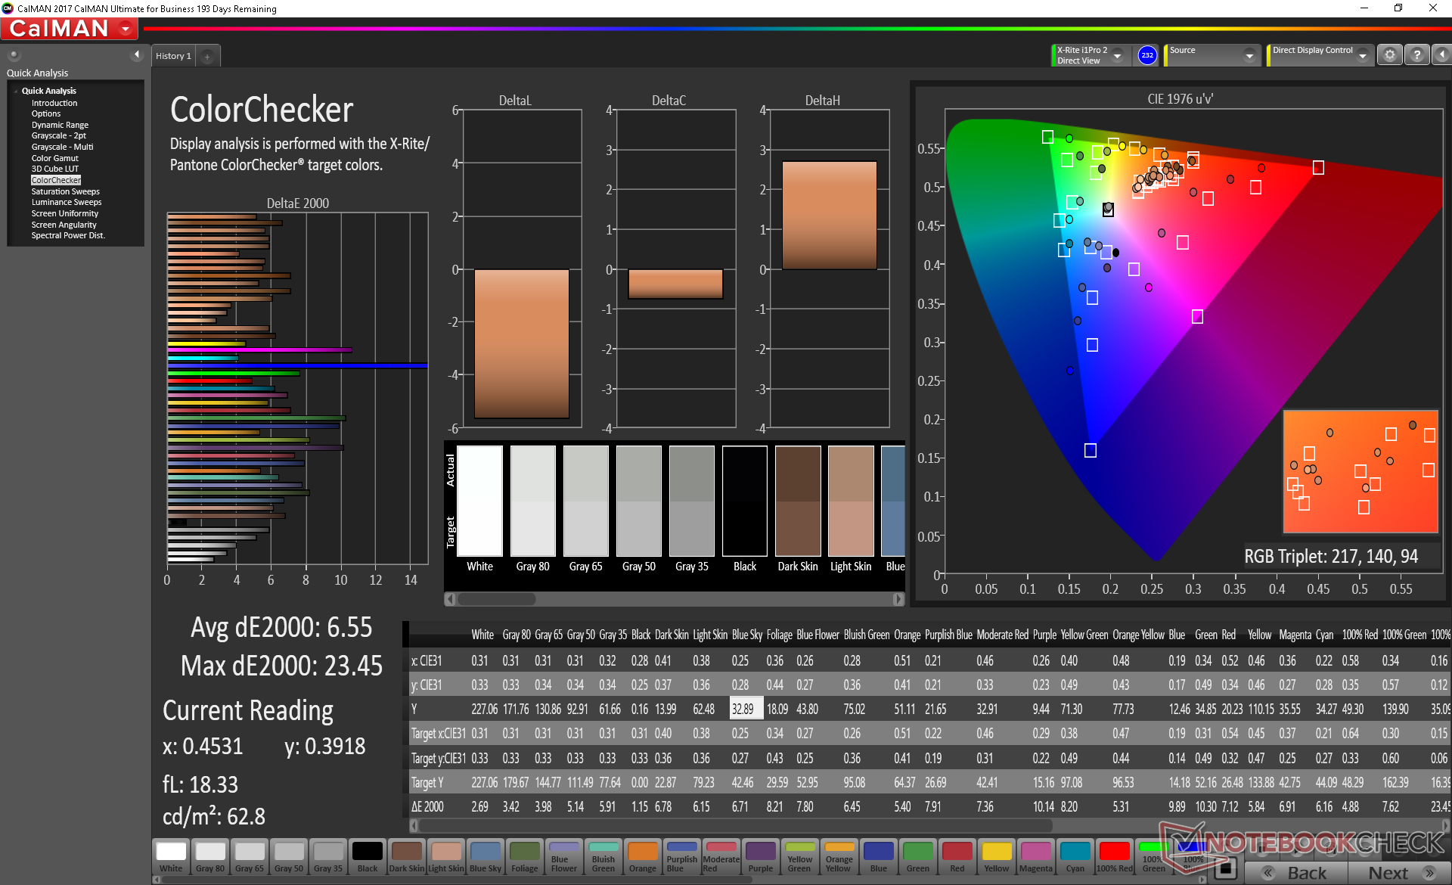This screenshot has width=1452, height=885.
Task: Select the Magenta color swatch
Action: 1035,857
